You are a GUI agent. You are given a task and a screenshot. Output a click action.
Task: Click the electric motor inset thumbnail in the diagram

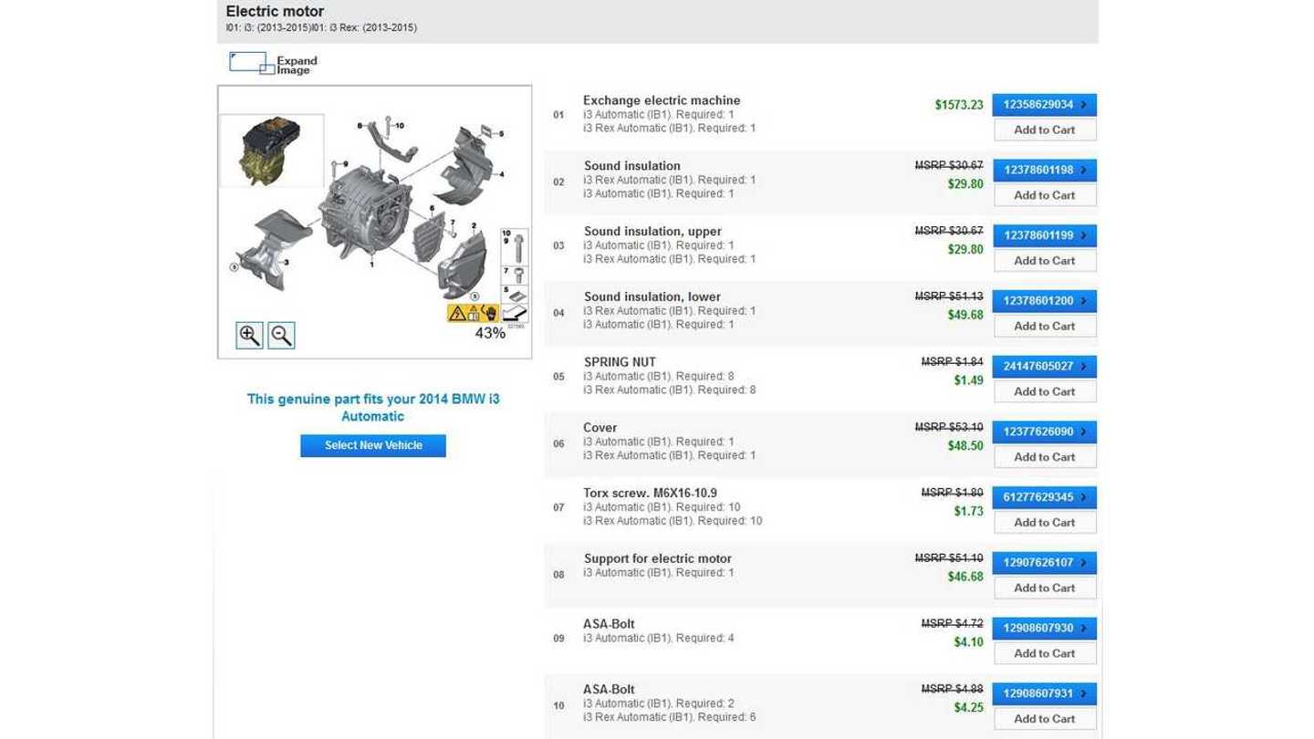pos(271,149)
